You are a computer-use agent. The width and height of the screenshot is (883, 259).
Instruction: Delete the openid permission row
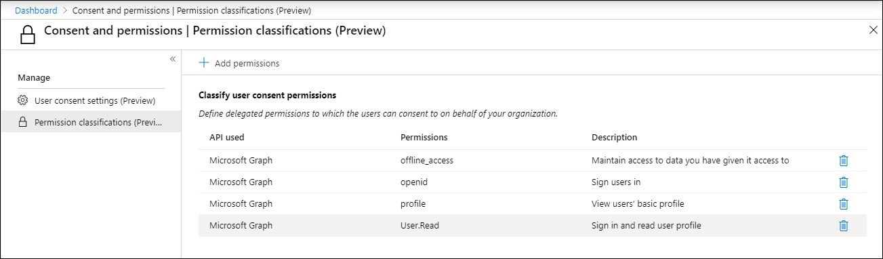pyautogui.click(x=843, y=182)
